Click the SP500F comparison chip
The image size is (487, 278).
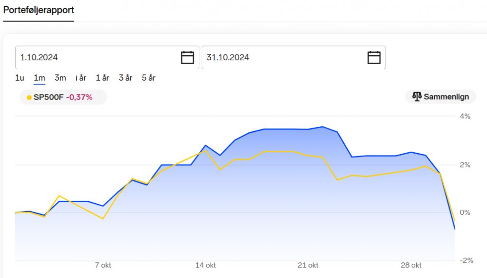pos(63,97)
